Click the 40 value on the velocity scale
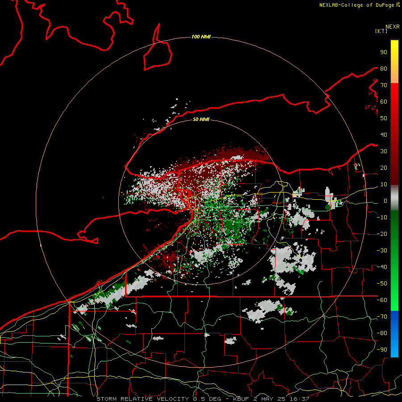The width and height of the screenshot is (402, 402). point(384,134)
